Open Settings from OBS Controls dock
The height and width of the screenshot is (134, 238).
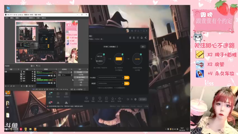point(81,82)
